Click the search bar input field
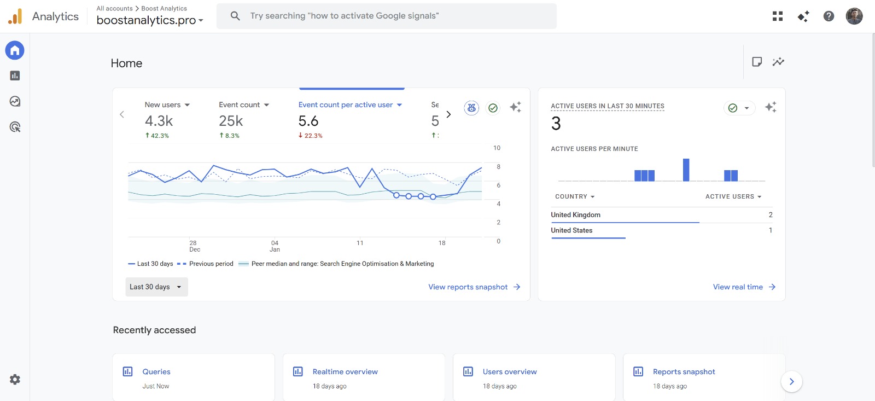 point(386,16)
